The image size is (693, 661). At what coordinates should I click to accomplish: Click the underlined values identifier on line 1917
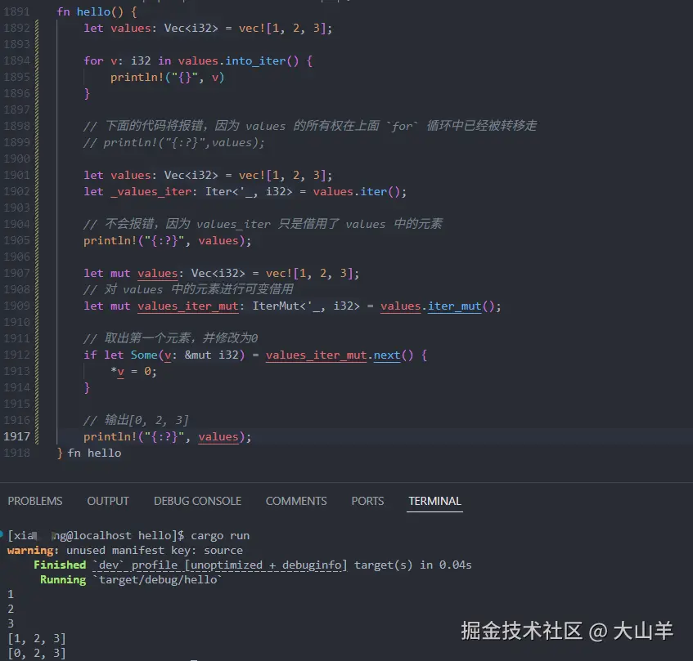[x=218, y=436]
